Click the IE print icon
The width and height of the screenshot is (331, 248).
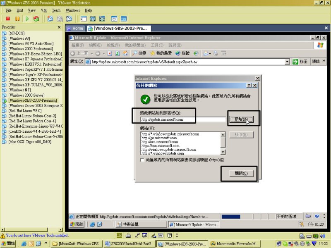coord(216,53)
